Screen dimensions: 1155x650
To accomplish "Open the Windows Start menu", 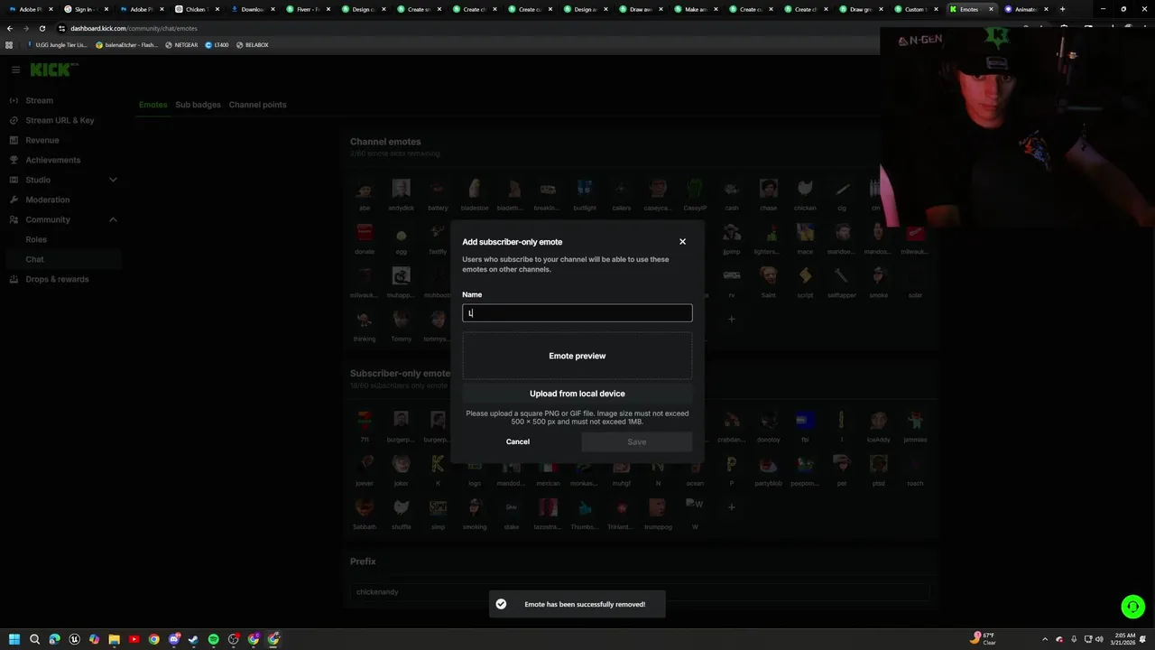I will tap(14, 639).
